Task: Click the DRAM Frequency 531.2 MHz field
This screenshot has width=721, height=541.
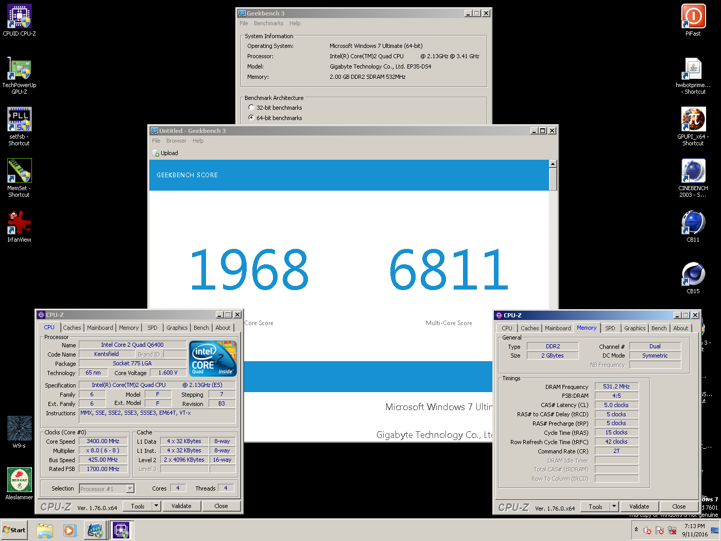Action: [616, 386]
